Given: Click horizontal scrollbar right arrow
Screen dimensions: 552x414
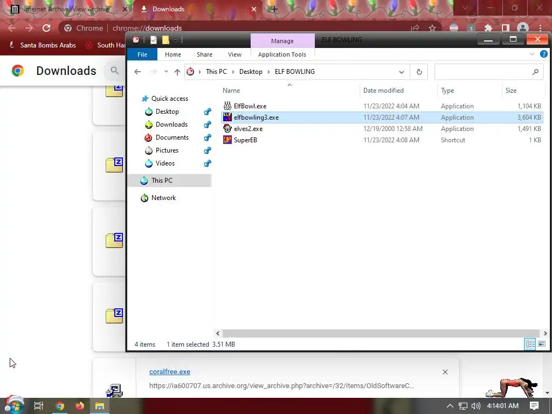Looking at the screenshot, I should tap(545, 333).
